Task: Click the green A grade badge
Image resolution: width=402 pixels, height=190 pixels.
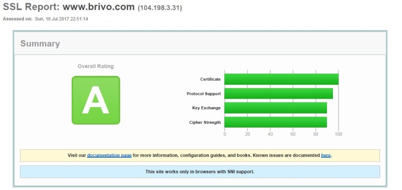Action: 96,100
